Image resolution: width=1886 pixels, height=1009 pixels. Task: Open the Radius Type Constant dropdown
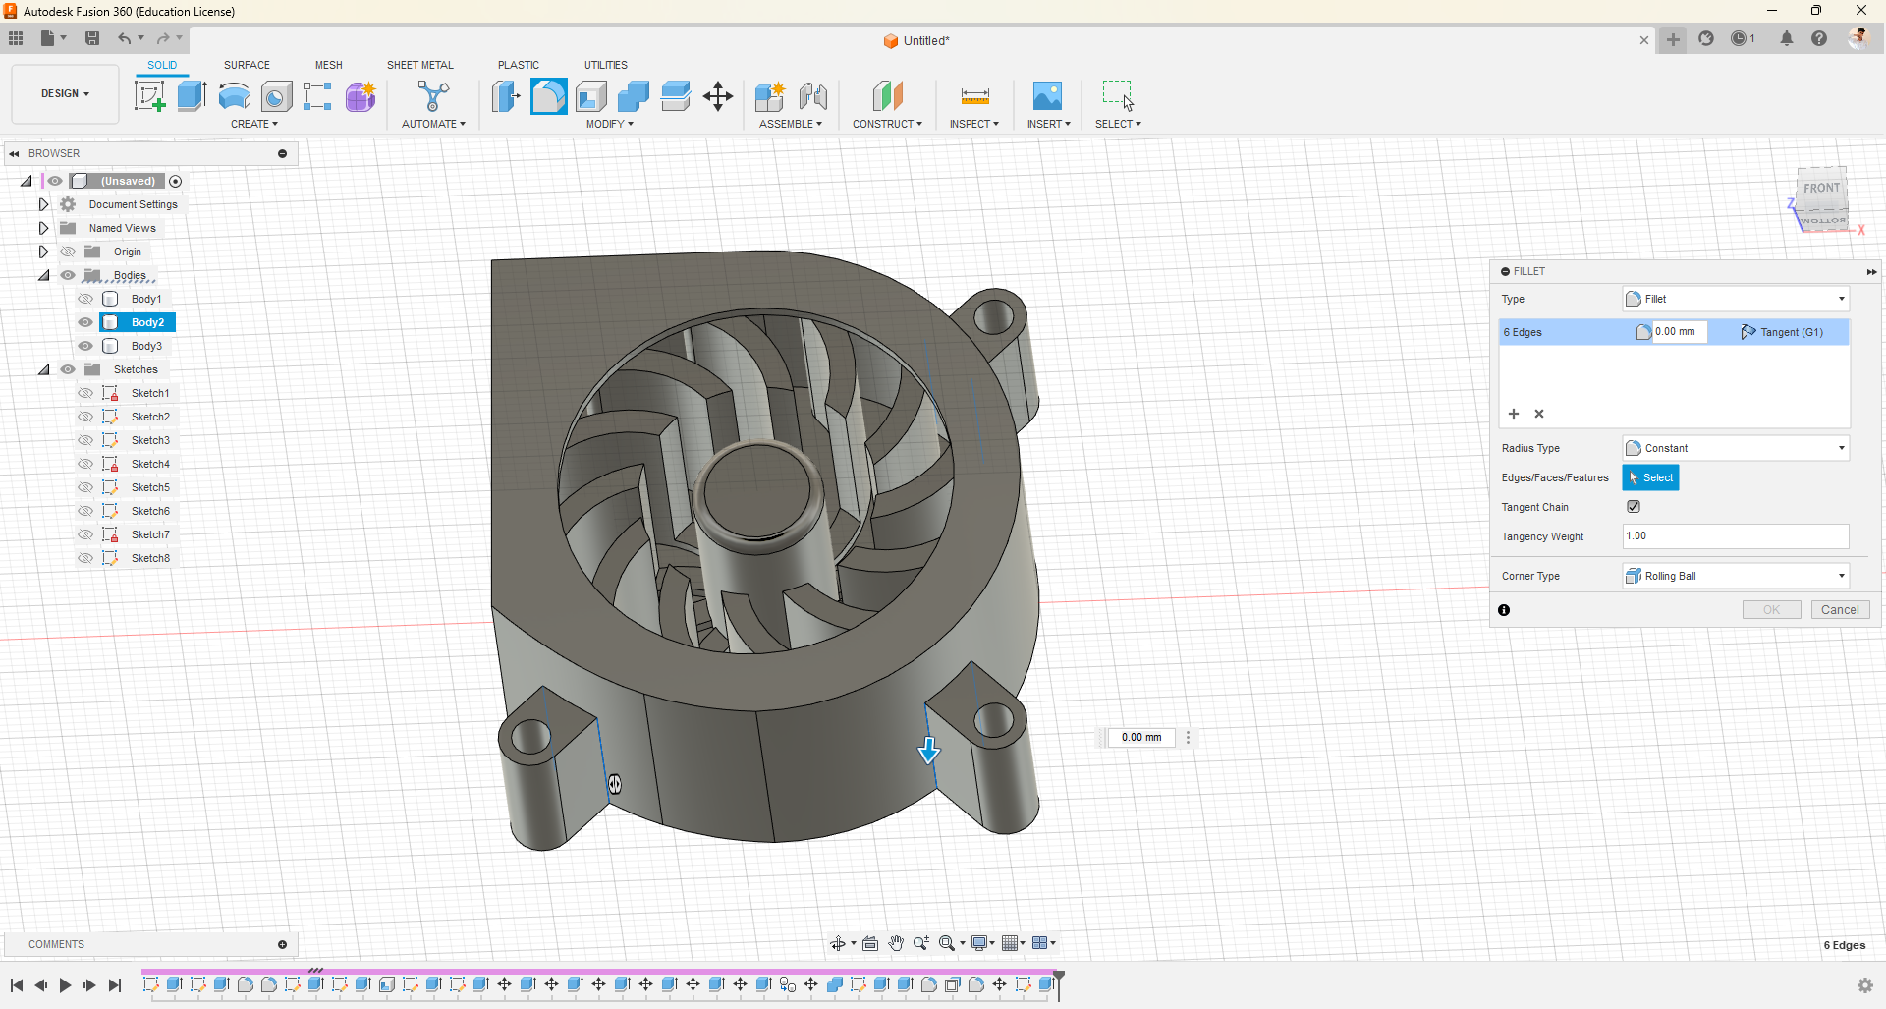[1736, 448]
